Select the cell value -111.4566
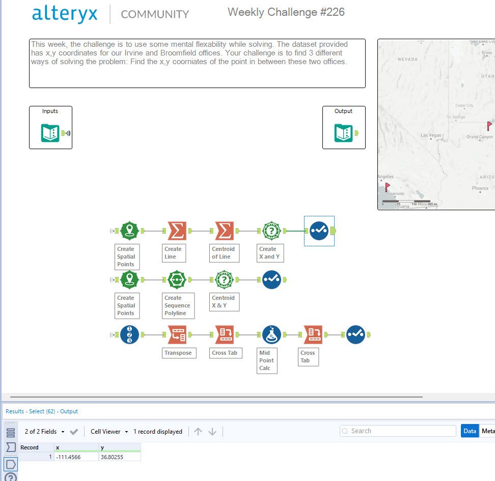 tap(76, 457)
